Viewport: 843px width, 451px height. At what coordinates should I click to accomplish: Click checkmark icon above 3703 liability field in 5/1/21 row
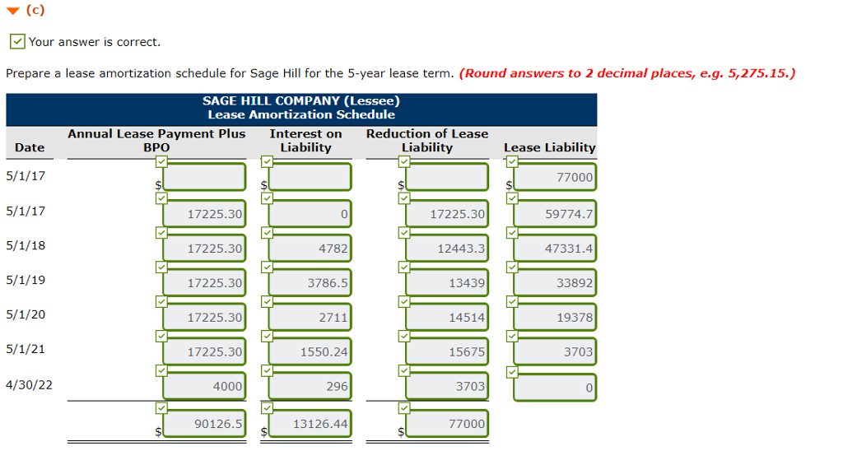tap(512, 336)
